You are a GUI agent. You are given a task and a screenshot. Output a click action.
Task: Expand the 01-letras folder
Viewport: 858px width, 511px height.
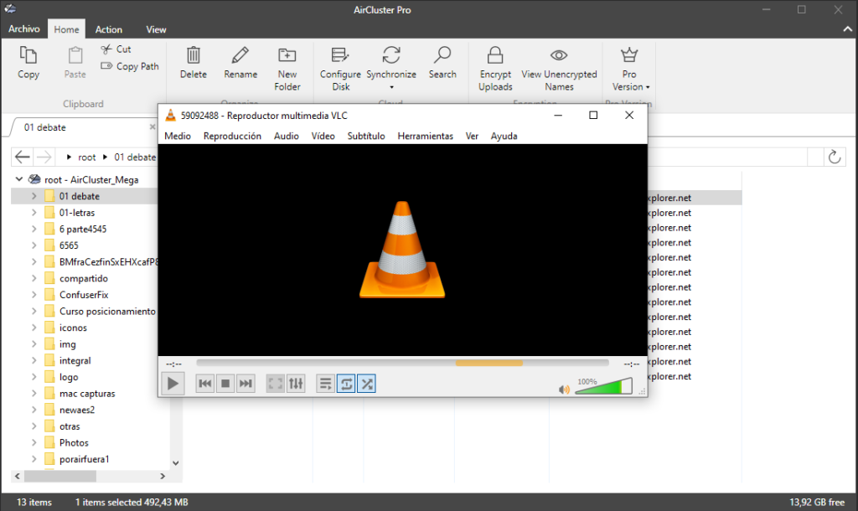point(34,212)
